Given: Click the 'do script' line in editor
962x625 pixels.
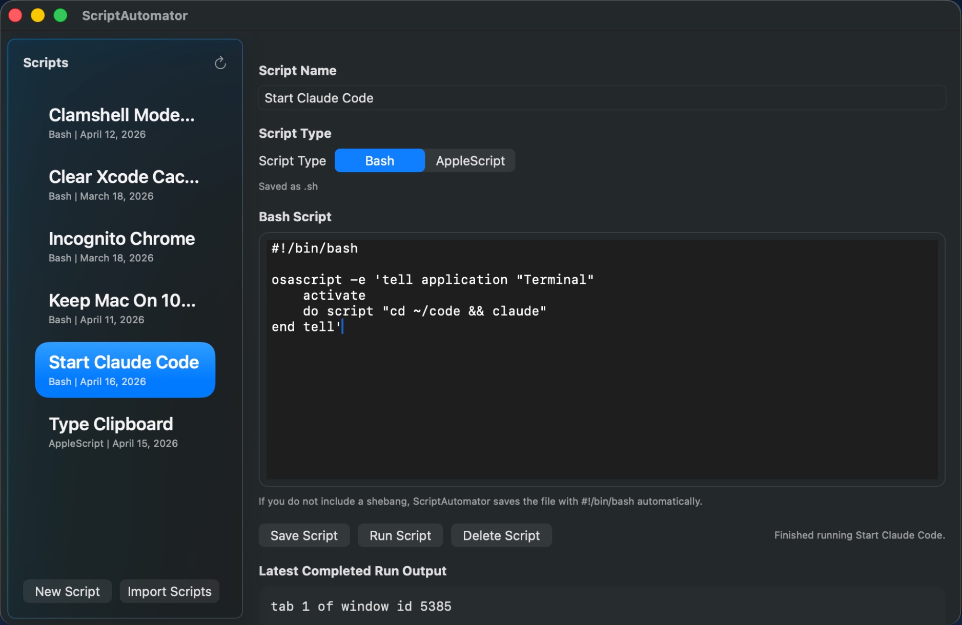Looking at the screenshot, I should tap(424, 311).
